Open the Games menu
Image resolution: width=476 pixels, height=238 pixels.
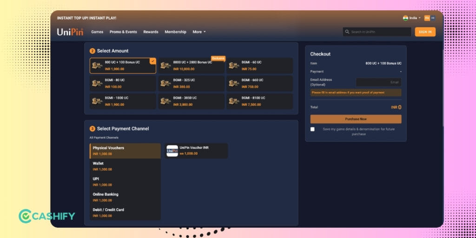click(97, 32)
